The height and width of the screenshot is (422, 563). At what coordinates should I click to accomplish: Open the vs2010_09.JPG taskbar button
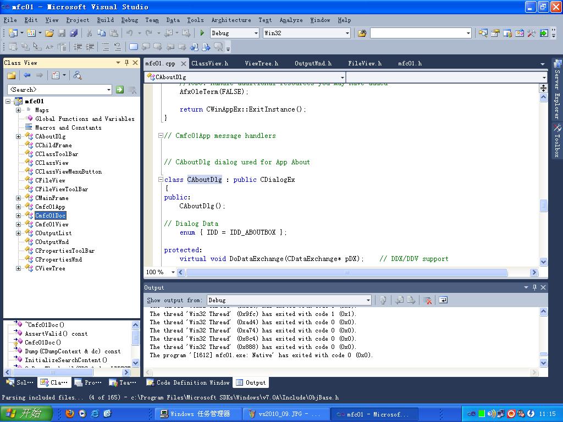[286, 414]
